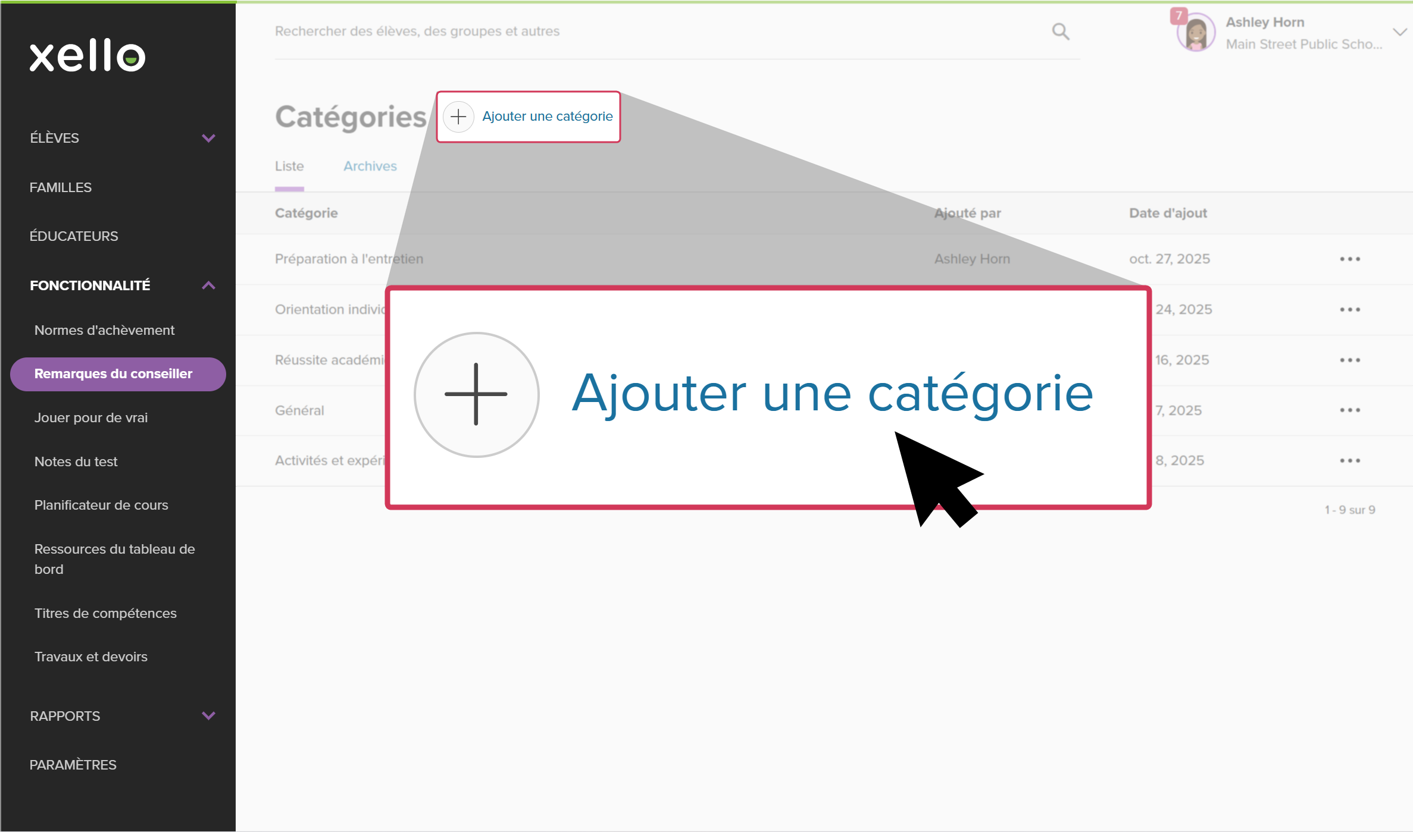The image size is (1413, 832).
Task: Click the search magnifier icon
Action: pos(1060,32)
